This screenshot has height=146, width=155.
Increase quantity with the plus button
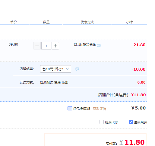tap(55, 46)
